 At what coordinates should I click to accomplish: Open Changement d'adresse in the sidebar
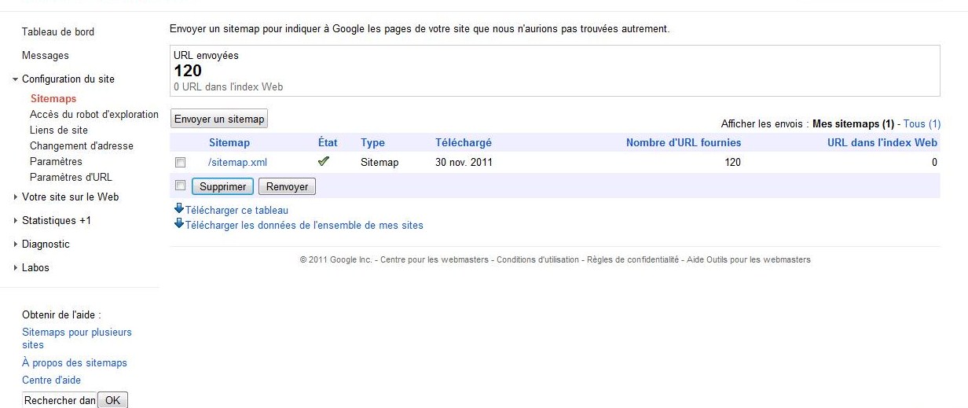[x=82, y=146]
